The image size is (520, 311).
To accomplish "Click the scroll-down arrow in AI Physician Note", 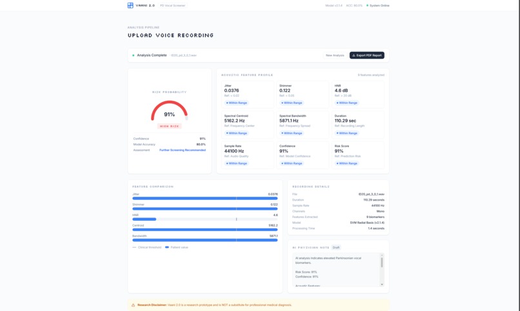I will pyautogui.click(x=382, y=285).
